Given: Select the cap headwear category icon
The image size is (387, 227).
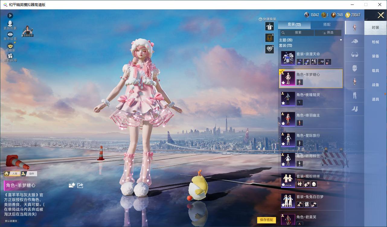Looking at the screenshot, I should (355, 41).
